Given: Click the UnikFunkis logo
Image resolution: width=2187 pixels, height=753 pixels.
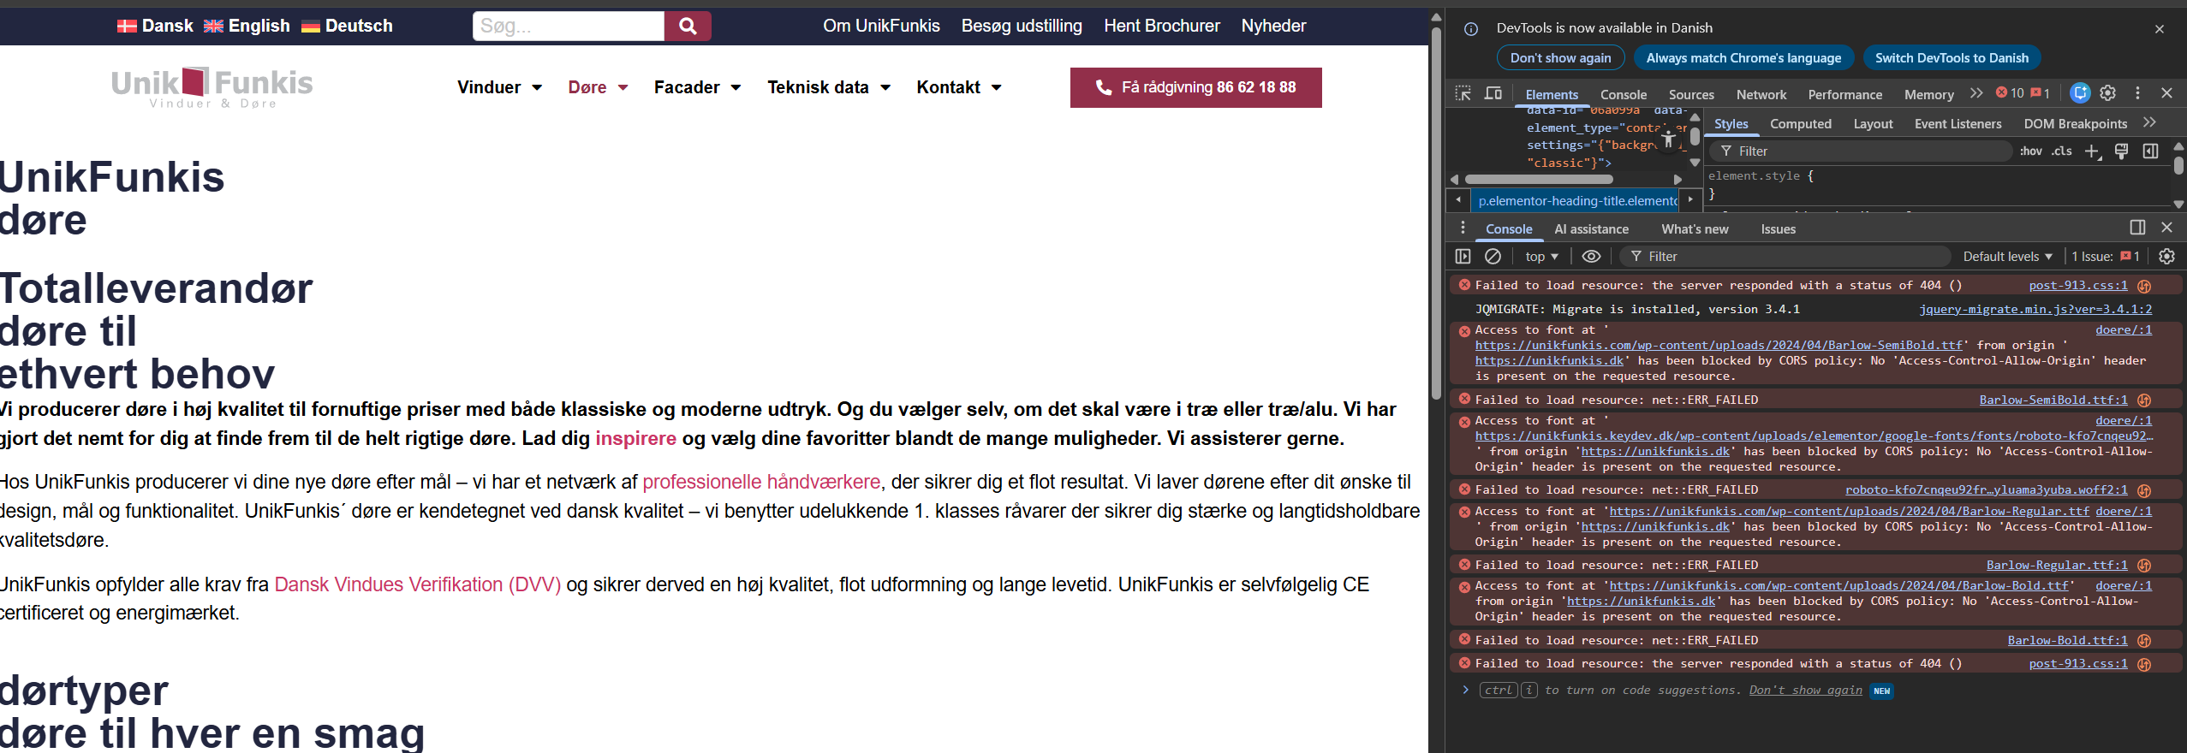Looking at the screenshot, I should point(212,87).
